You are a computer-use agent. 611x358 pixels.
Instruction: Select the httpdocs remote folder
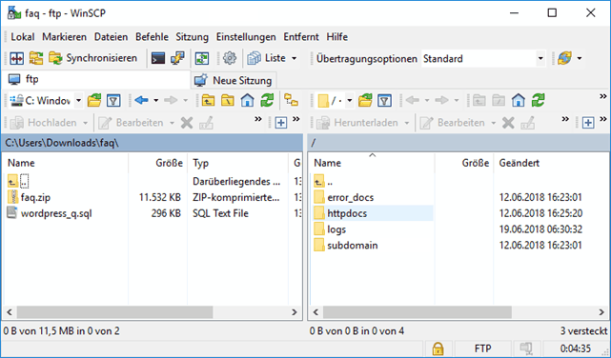340,213
